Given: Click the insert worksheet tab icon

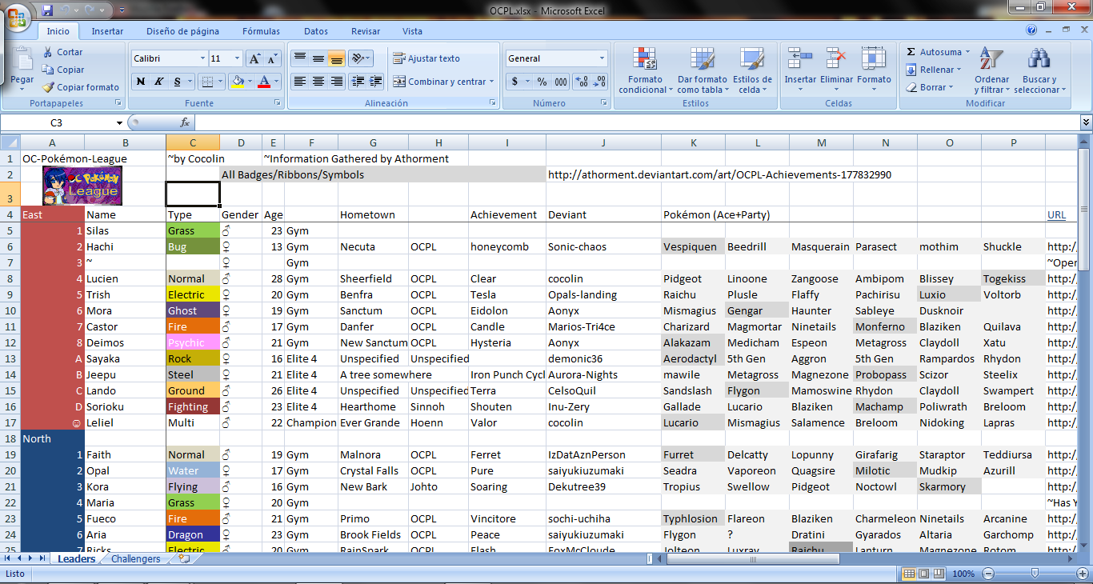Looking at the screenshot, I should (x=186, y=558).
